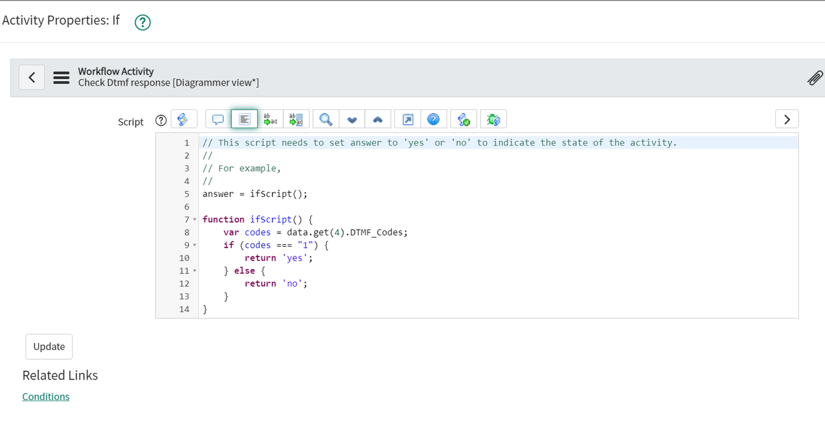Click the Update button
Screen dimensions: 825x445
pyautogui.click(x=49, y=347)
